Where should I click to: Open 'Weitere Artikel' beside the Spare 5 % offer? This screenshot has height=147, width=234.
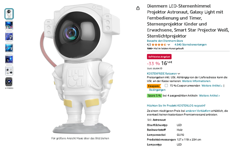(209, 96)
